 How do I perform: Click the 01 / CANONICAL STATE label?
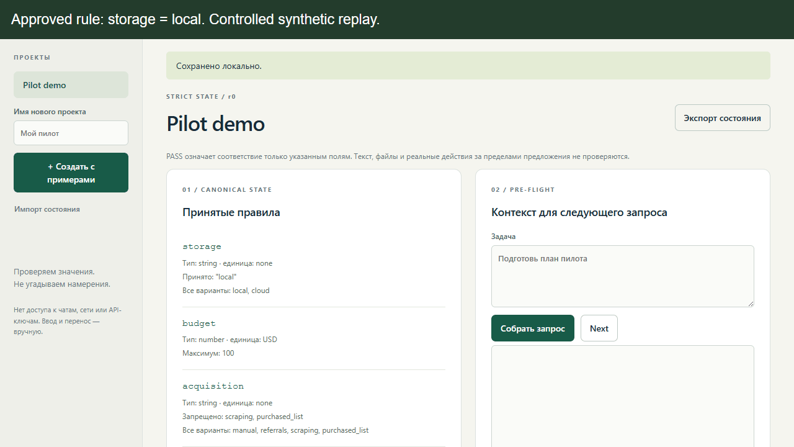[x=227, y=190]
